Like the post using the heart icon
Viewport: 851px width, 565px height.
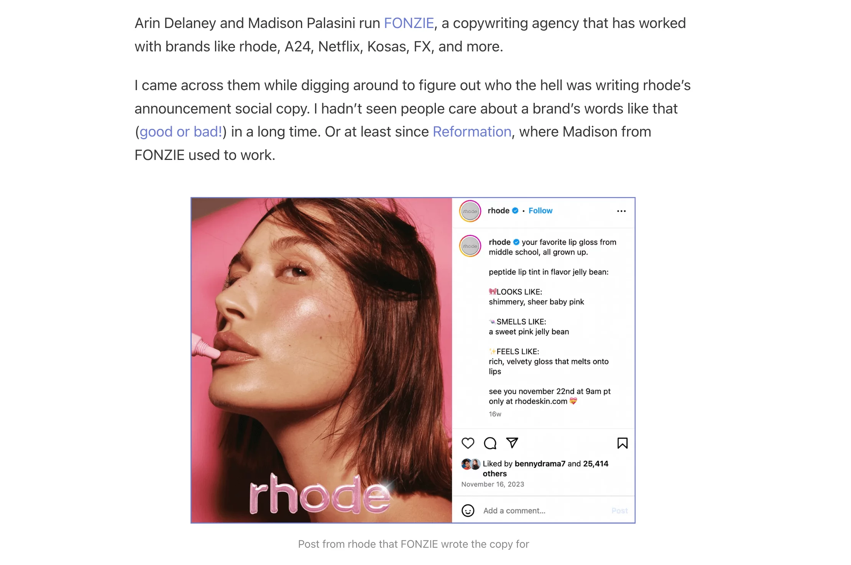click(x=468, y=443)
